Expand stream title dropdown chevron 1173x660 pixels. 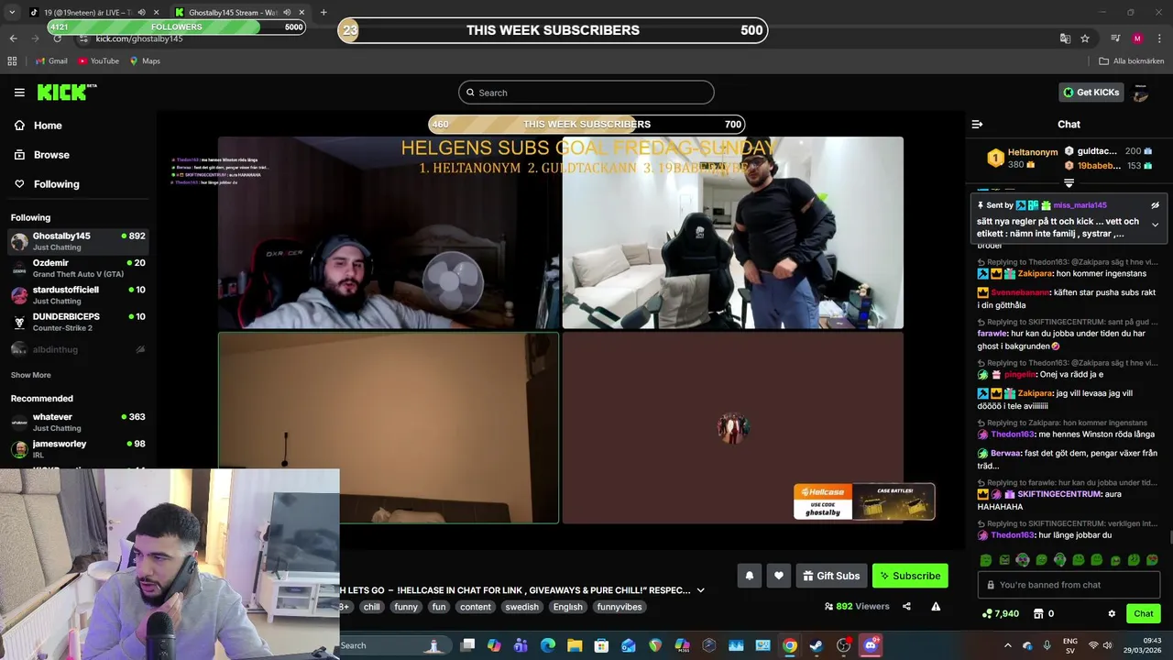[701, 590]
